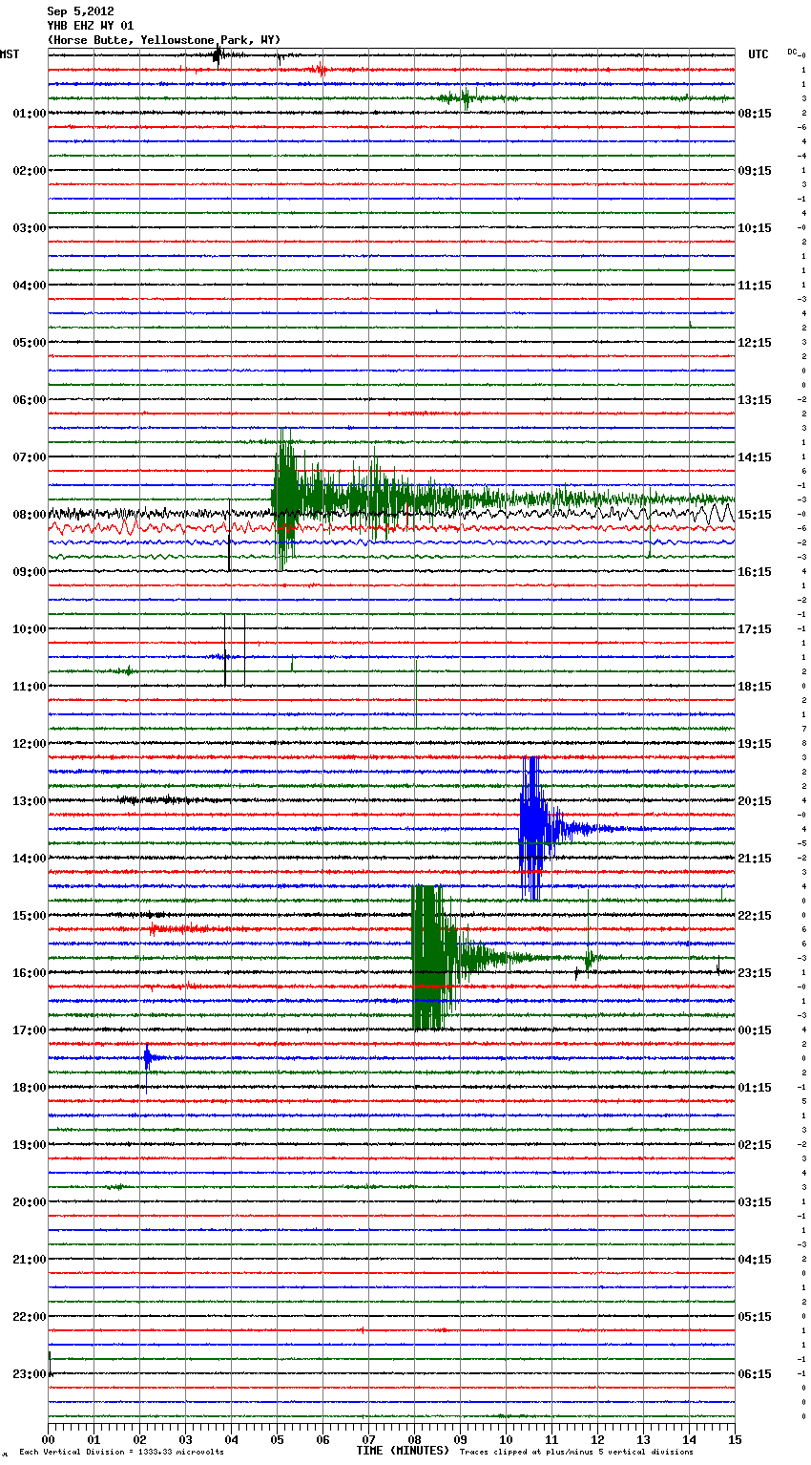The height and width of the screenshot is (1465, 811).
Task: Click the 08:15 UTC time label
Action: [755, 114]
